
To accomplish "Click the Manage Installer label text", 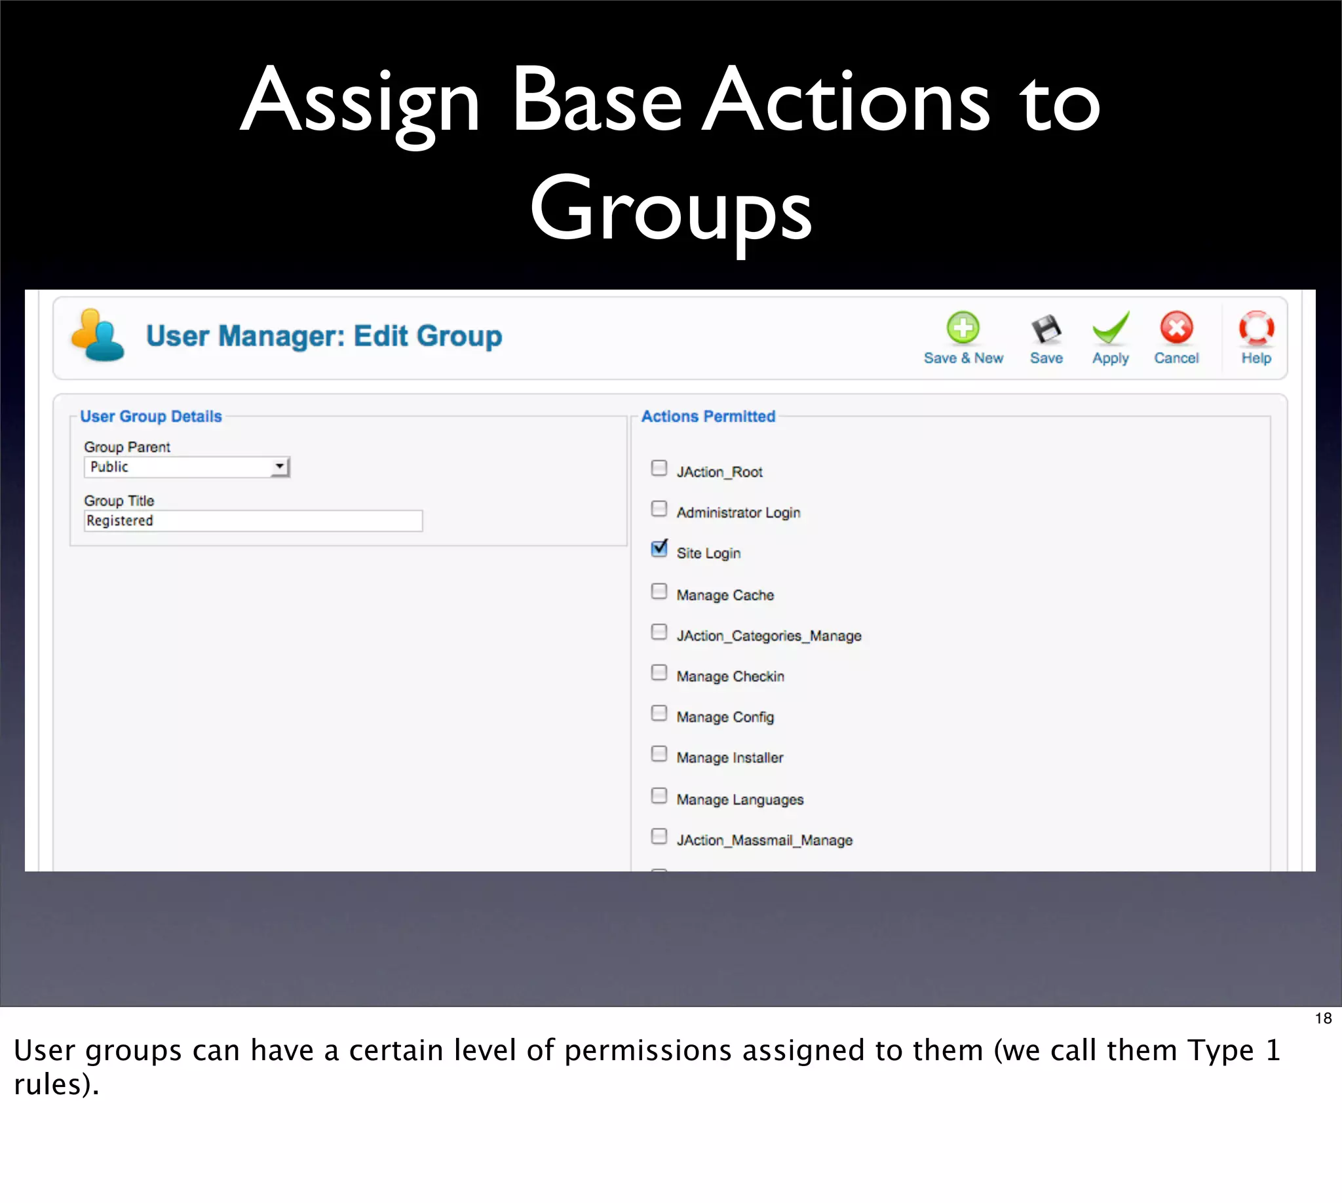I will click(x=730, y=758).
